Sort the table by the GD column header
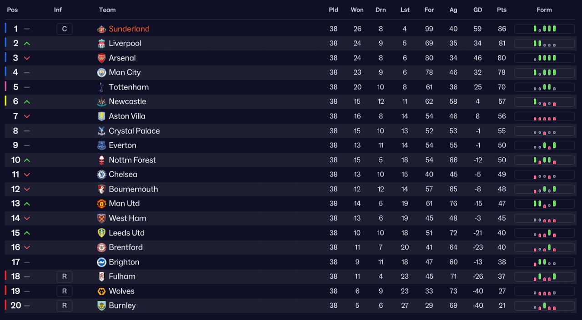Viewport: 582px width, 320px height. pyautogui.click(x=477, y=10)
